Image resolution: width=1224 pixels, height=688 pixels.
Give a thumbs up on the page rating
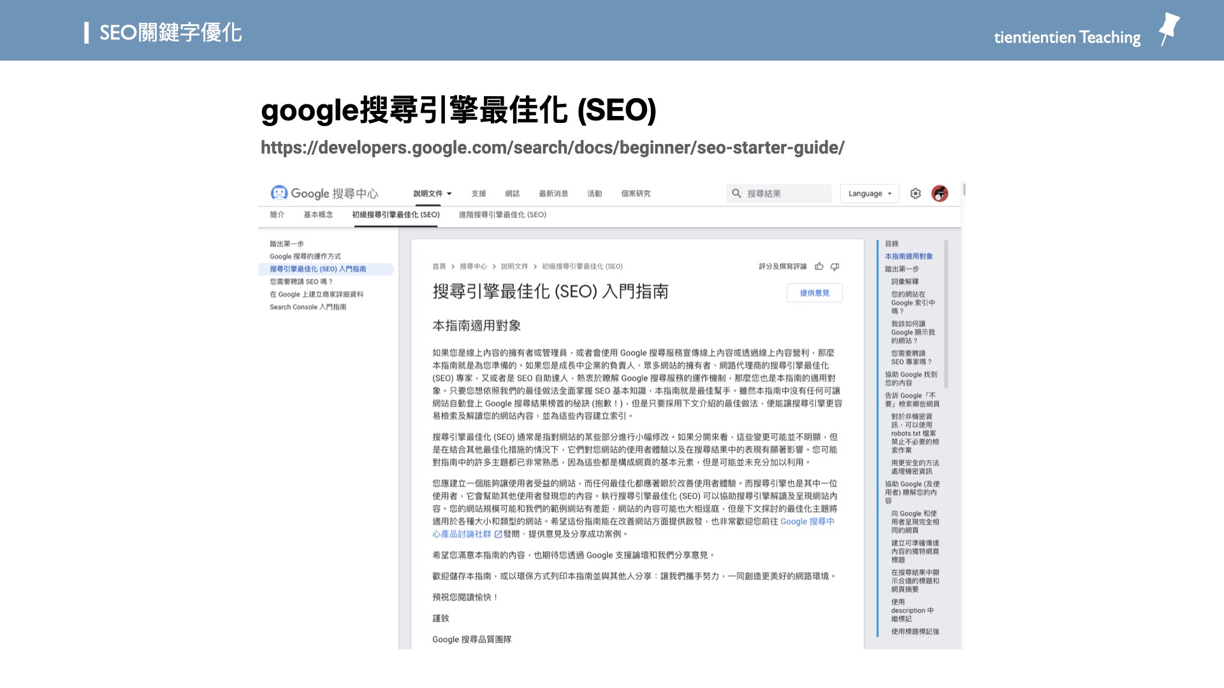[820, 266]
